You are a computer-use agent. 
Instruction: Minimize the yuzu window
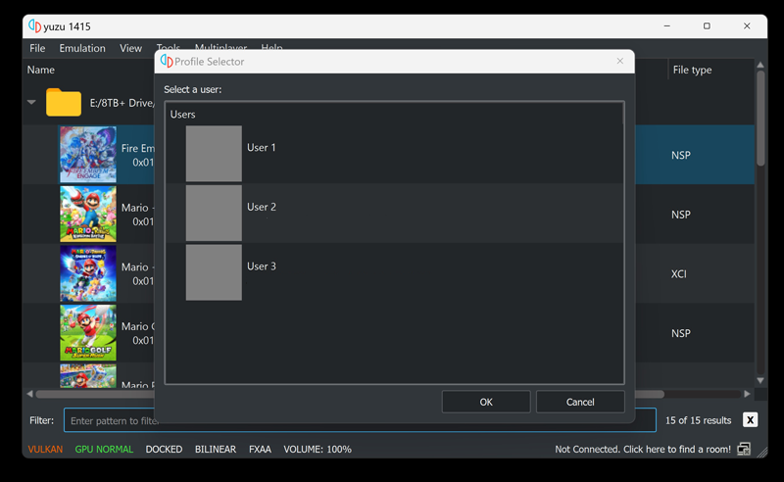tap(667, 26)
